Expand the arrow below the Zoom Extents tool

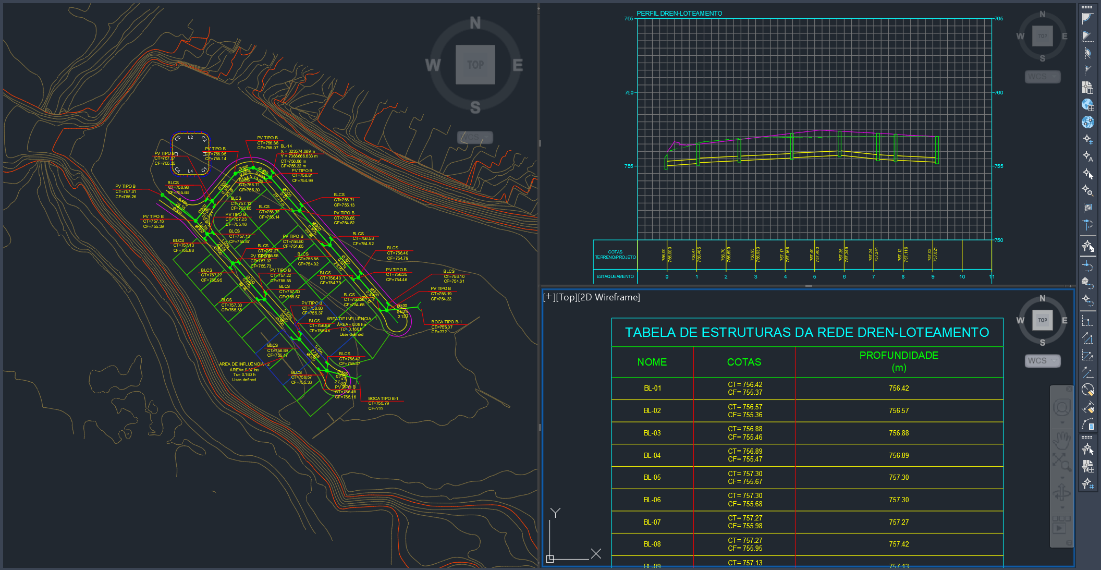(1062, 477)
